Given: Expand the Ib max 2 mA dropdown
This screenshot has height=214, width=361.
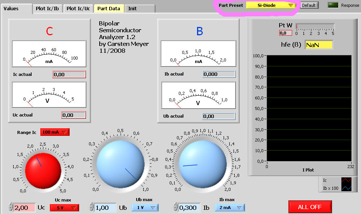Looking at the screenshot, I should click(229, 208).
